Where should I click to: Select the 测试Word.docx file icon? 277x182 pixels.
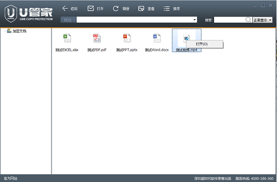click(x=157, y=38)
